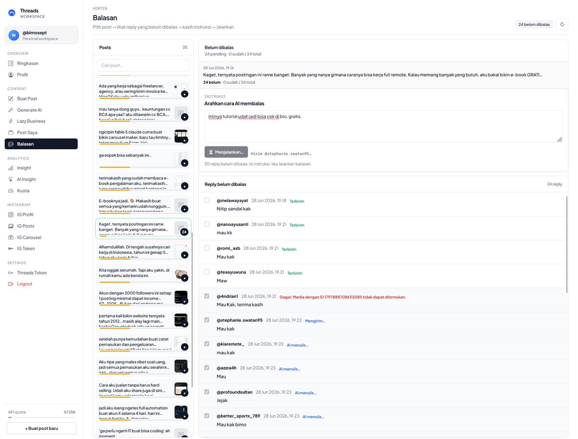Go to Post Saya page

click(41, 132)
